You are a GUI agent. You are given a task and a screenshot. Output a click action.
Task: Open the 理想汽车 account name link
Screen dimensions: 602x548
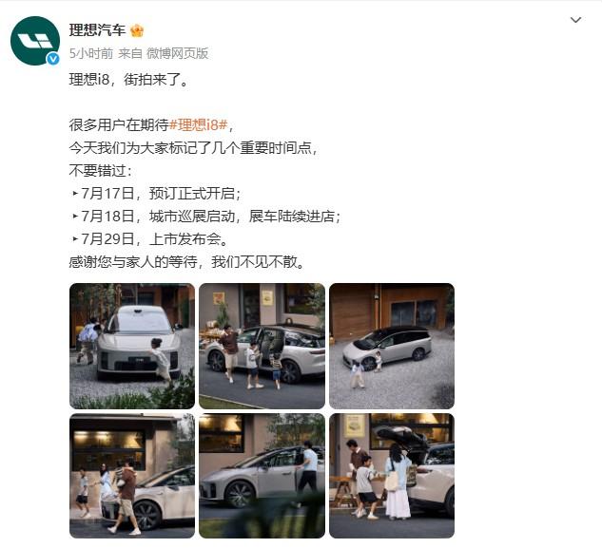pyautogui.click(x=98, y=30)
